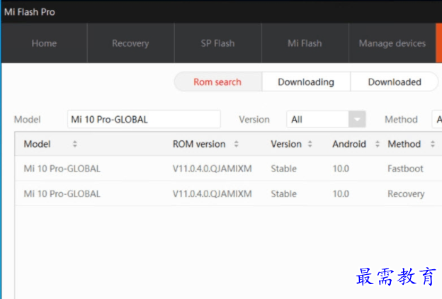
Task: Show the Downloaded list
Action: [395, 82]
